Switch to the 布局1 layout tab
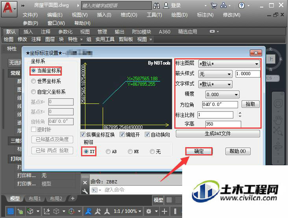The width and height of the screenshot is (288, 218). tap(35, 199)
